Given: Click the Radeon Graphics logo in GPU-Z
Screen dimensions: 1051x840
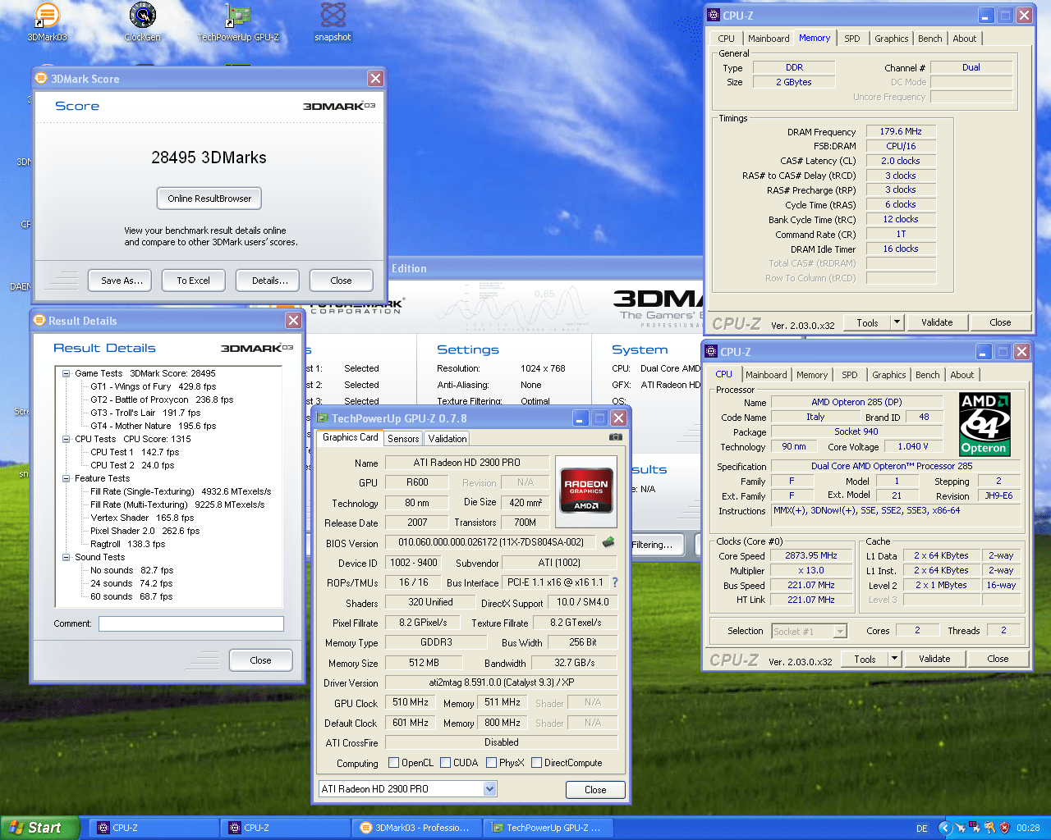Looking at the screenshot, I should click(586, 491).
